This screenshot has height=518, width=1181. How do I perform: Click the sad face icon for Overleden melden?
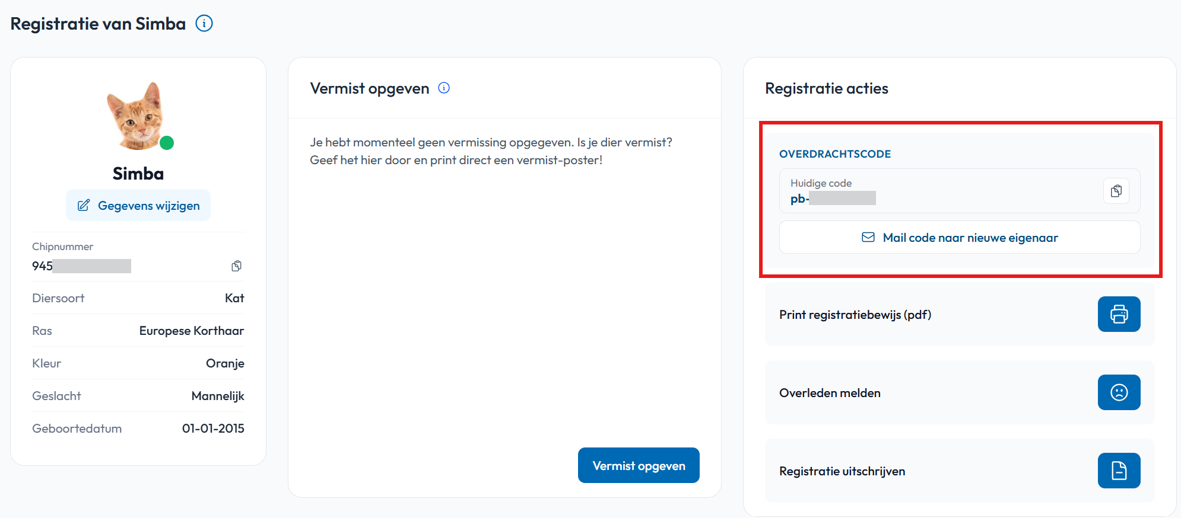point(1119,392)
